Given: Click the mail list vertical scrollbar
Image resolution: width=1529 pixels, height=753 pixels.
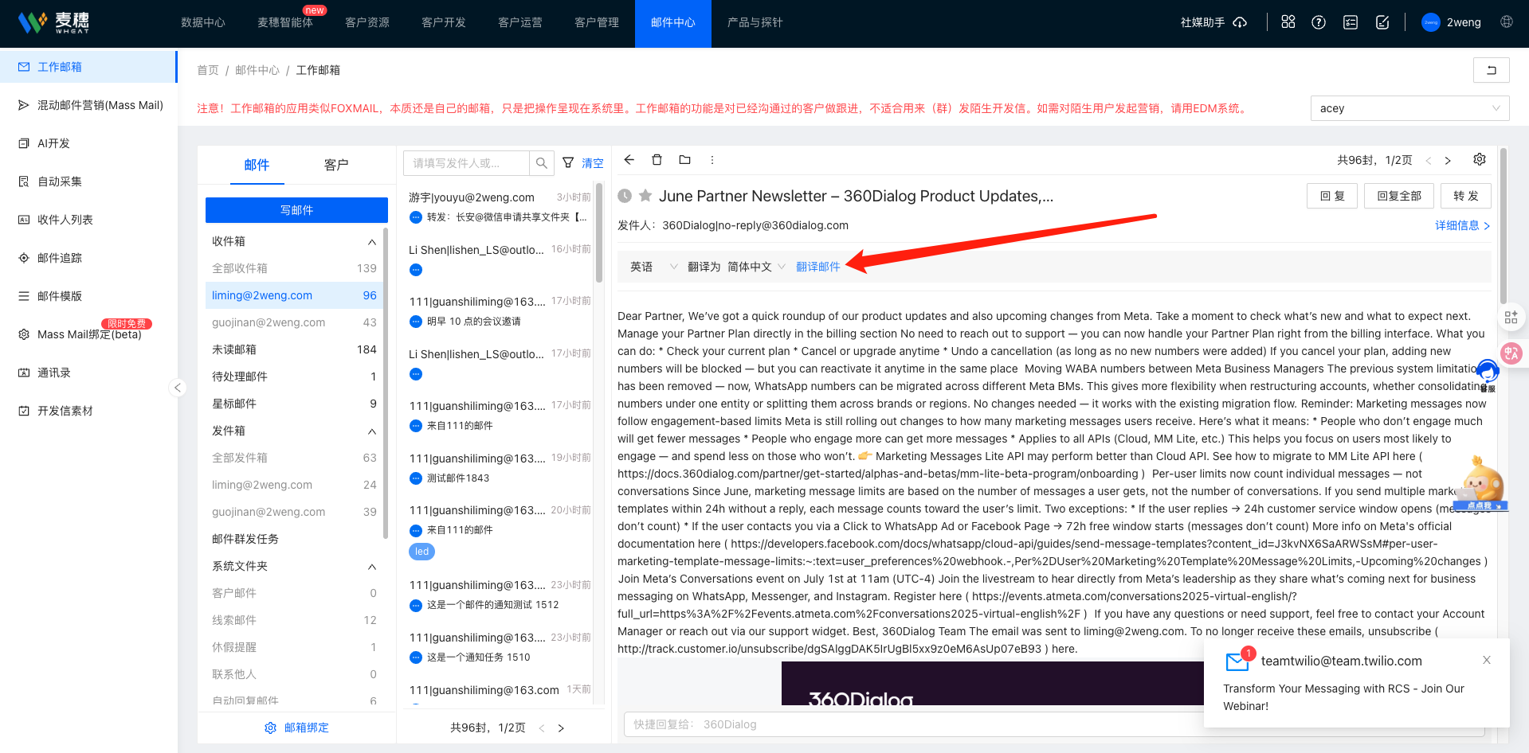Looking at the screenshot, I should tap(599, 232).
